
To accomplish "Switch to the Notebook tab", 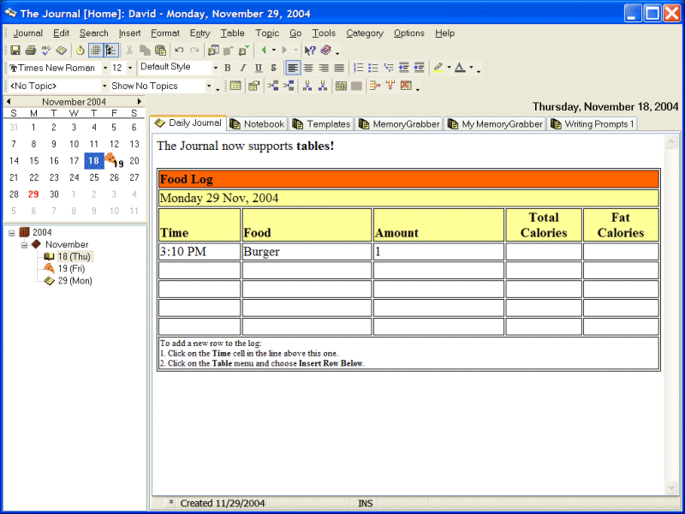I will tap(257, 124).
